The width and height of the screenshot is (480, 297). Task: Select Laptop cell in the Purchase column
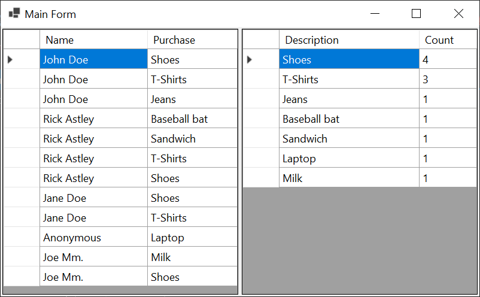(192, 237)
